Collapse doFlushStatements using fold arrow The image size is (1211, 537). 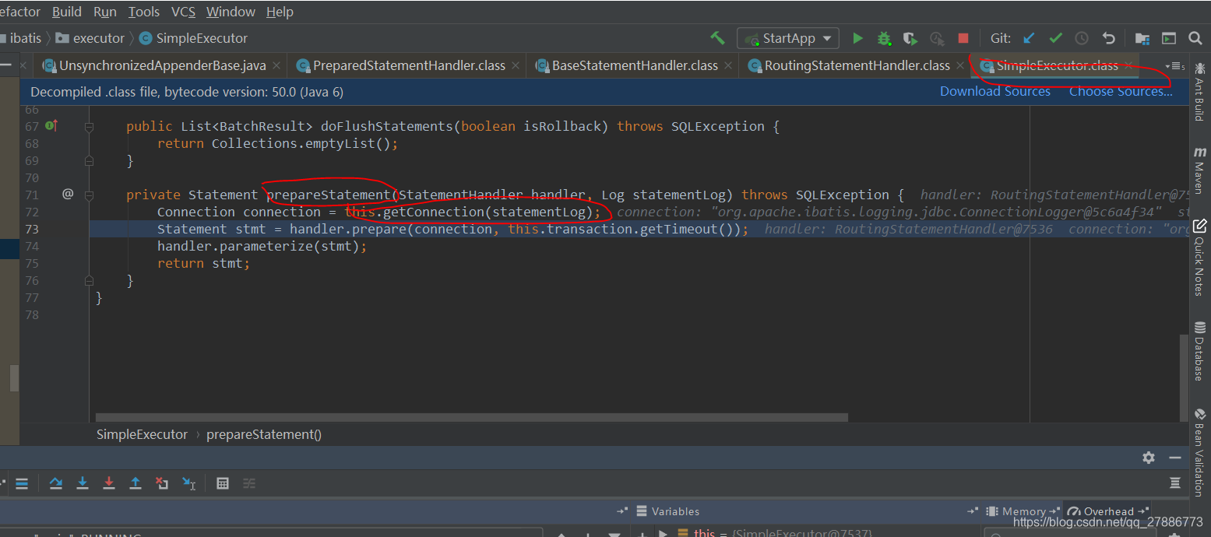pyautogui.click(x=88, y=125)
